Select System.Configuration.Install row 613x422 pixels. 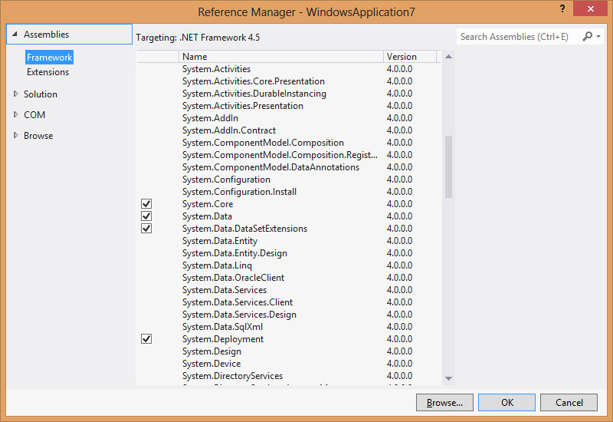point(289,192)
